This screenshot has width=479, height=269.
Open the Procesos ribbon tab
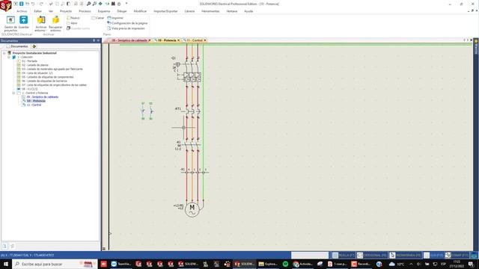(85, 11)
